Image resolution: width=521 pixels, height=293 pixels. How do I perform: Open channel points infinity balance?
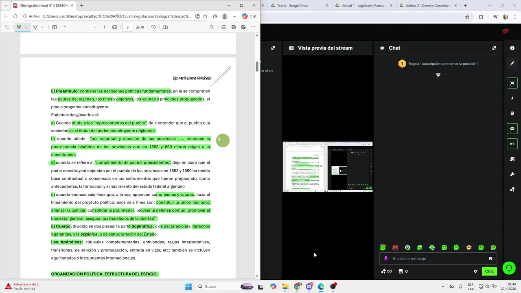pos(386,271)
